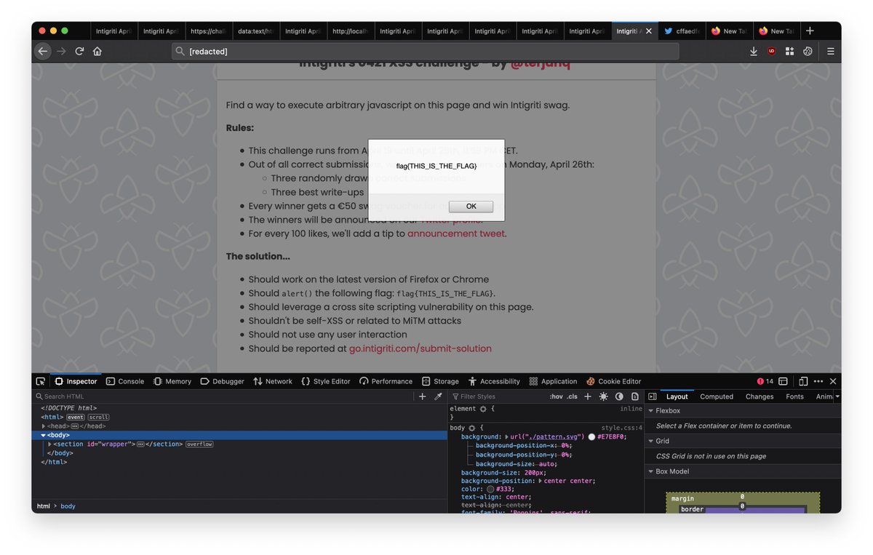The height and width of the screenshot is (555, 873).
Task: Click the browser Back button
Action: [x=43, y=51]
